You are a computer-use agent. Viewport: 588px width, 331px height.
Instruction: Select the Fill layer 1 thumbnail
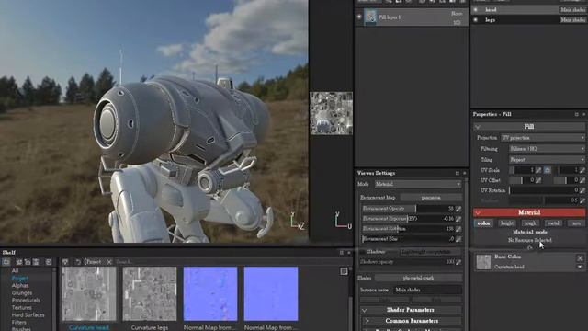tap(370, 17)
